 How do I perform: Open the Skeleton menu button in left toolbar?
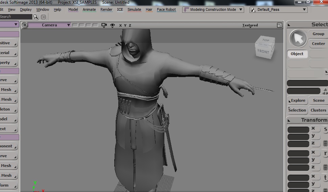pos(8,110)
